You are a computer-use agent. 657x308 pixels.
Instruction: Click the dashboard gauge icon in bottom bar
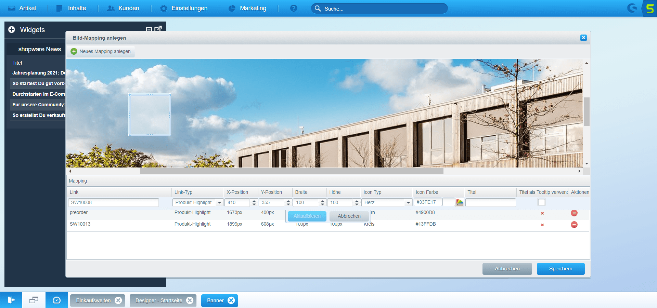click(56, 300)
